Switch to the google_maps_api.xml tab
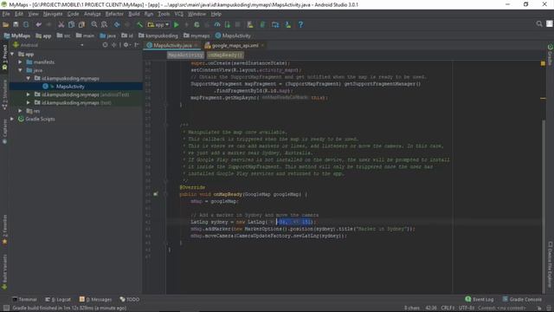This screenshot has width=554, height=312. coord(235,45)
